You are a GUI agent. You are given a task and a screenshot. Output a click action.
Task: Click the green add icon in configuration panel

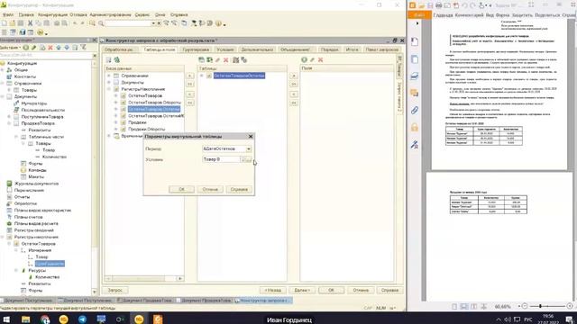point(26,48)
